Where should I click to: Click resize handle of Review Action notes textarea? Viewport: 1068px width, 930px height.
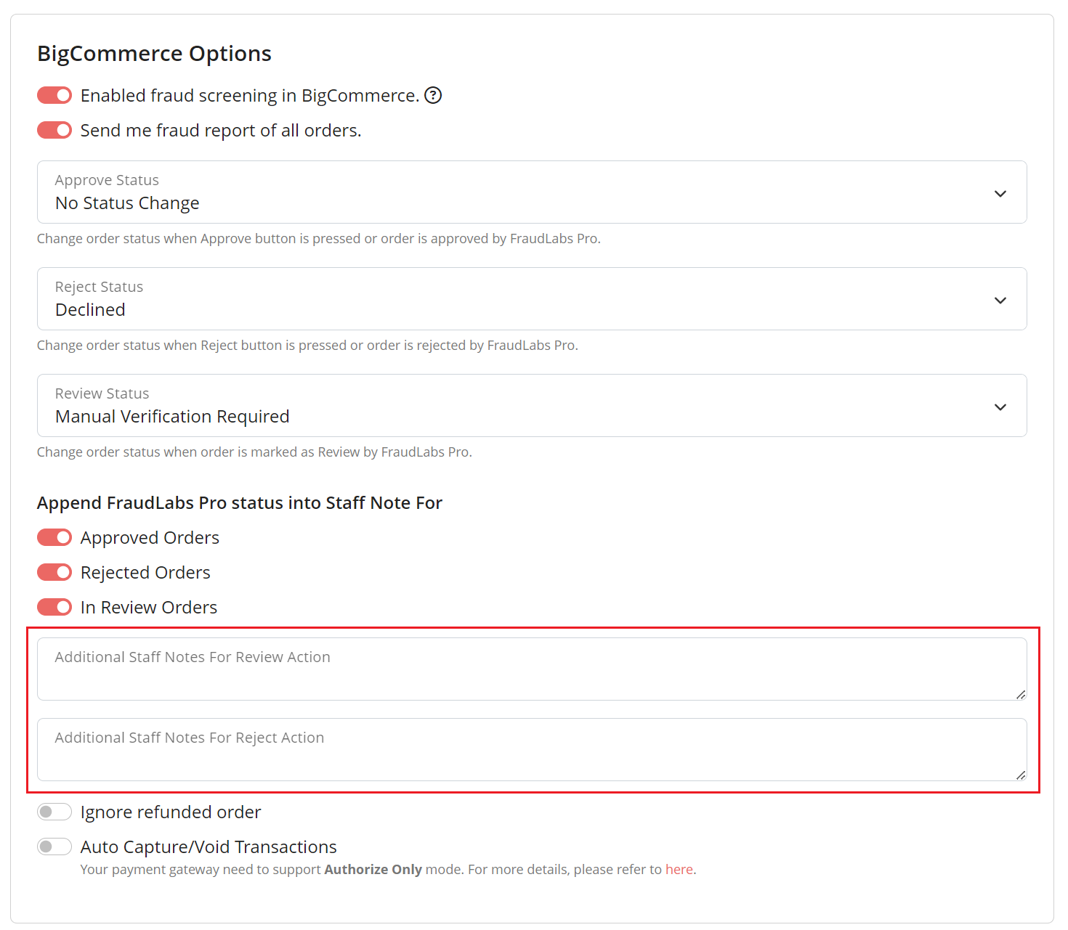(1021, 695)
